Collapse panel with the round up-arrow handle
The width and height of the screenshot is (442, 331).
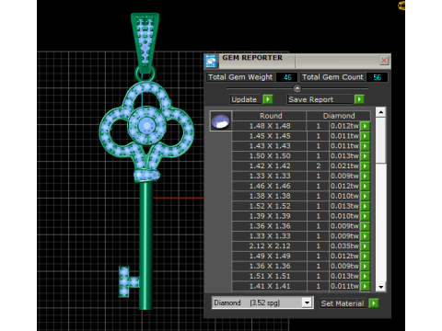(297, 88)
